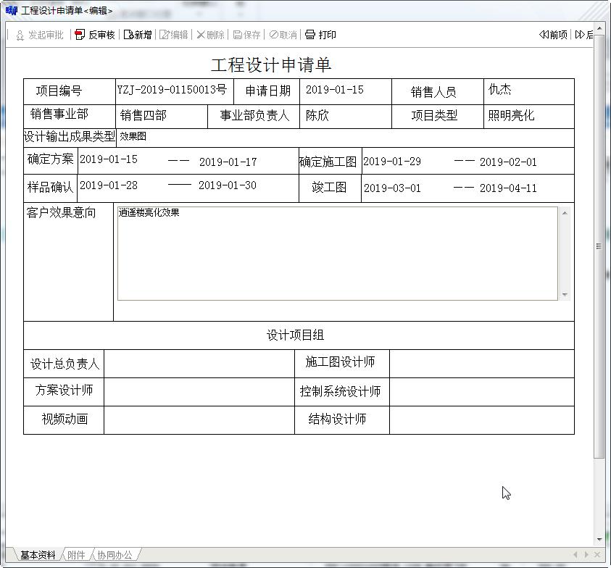
Task: Select the 基本资料 tab
Action: [x=37, y=555]
